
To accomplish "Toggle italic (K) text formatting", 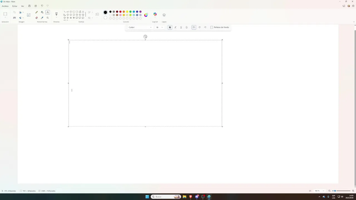I will 175,27.
